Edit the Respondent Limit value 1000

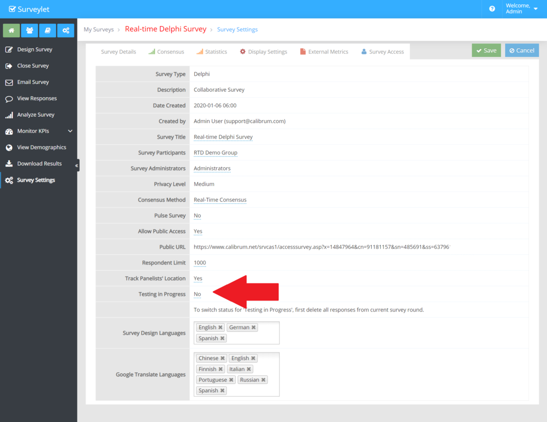[200, 263]
